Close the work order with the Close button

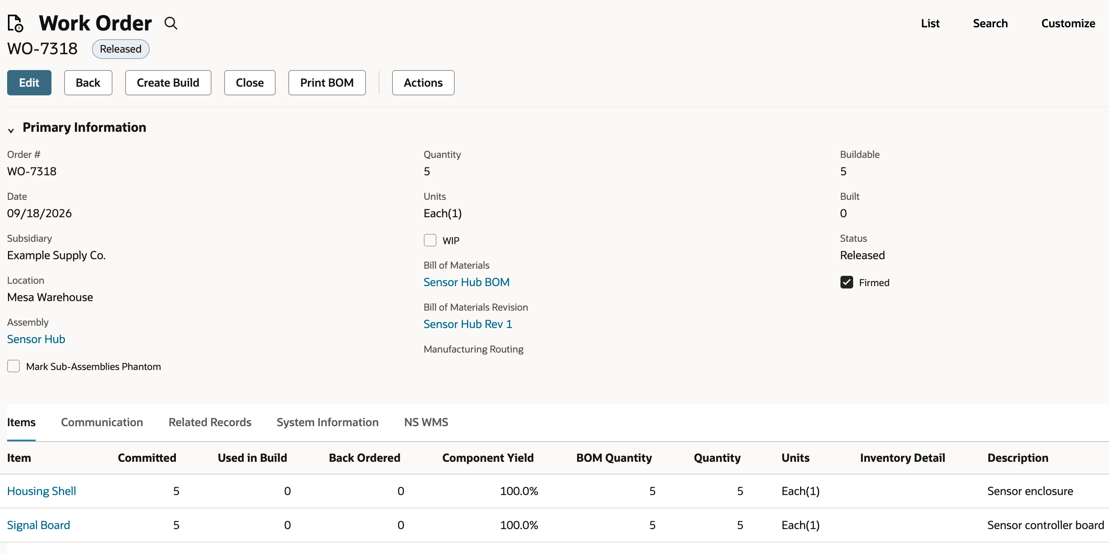pyautogui.click(x=250, y=83)
